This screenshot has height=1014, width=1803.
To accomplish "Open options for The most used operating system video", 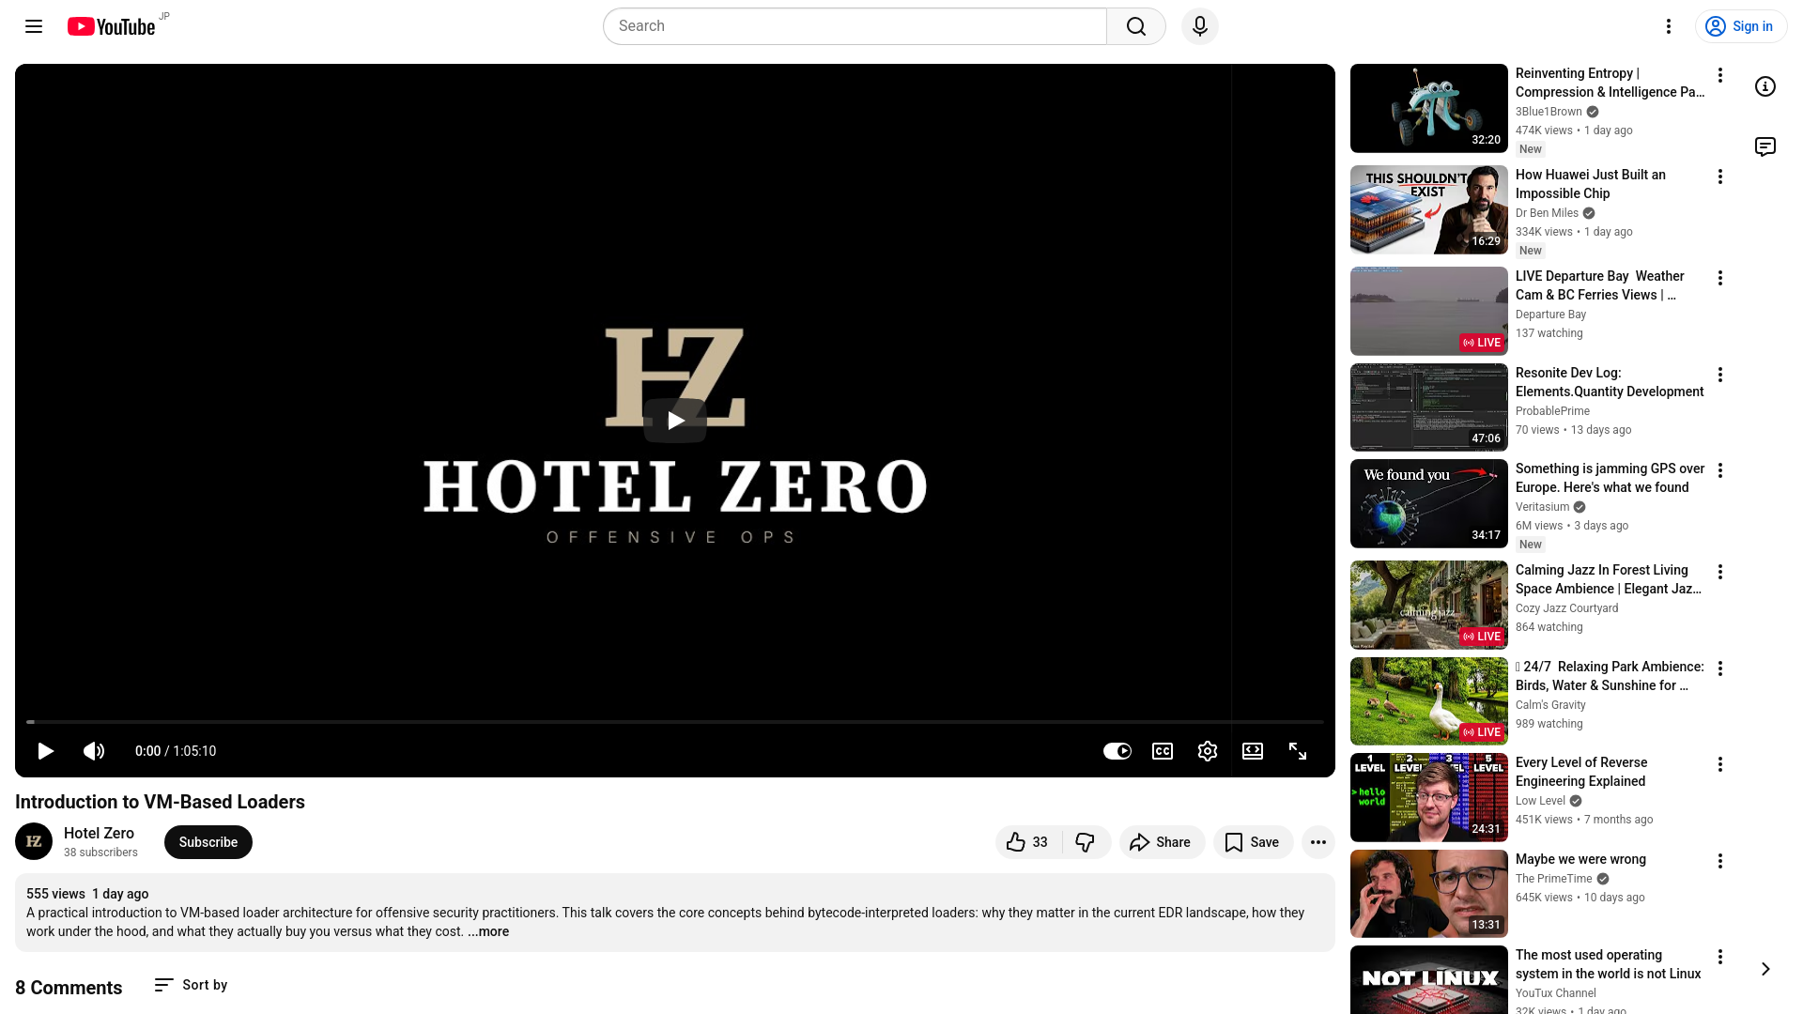I will (1720, 957).
